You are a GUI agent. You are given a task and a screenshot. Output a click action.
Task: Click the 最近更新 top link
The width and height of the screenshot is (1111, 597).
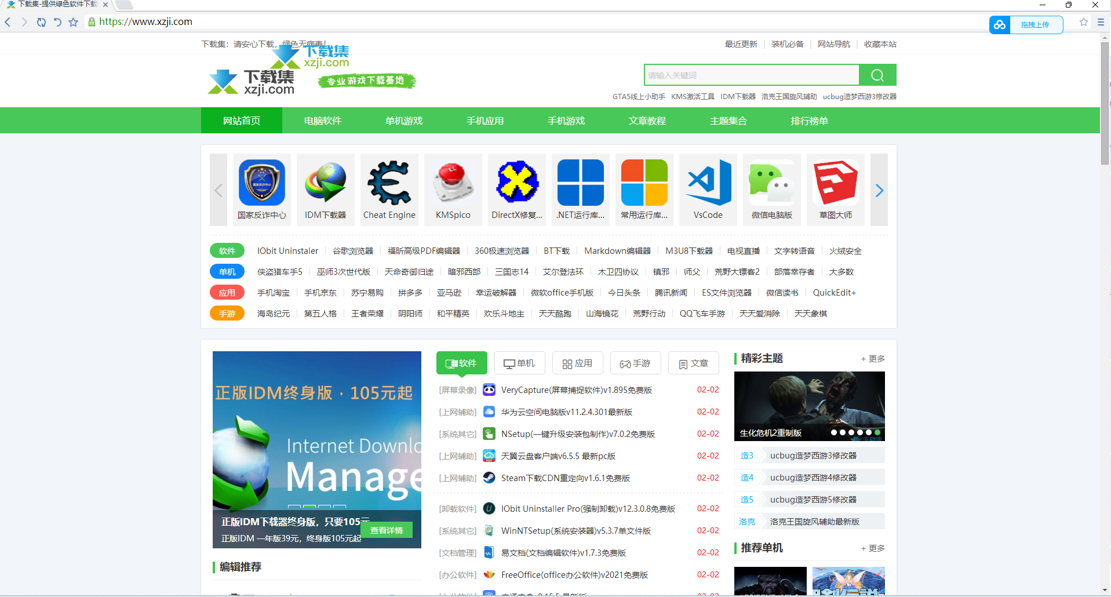741,44
